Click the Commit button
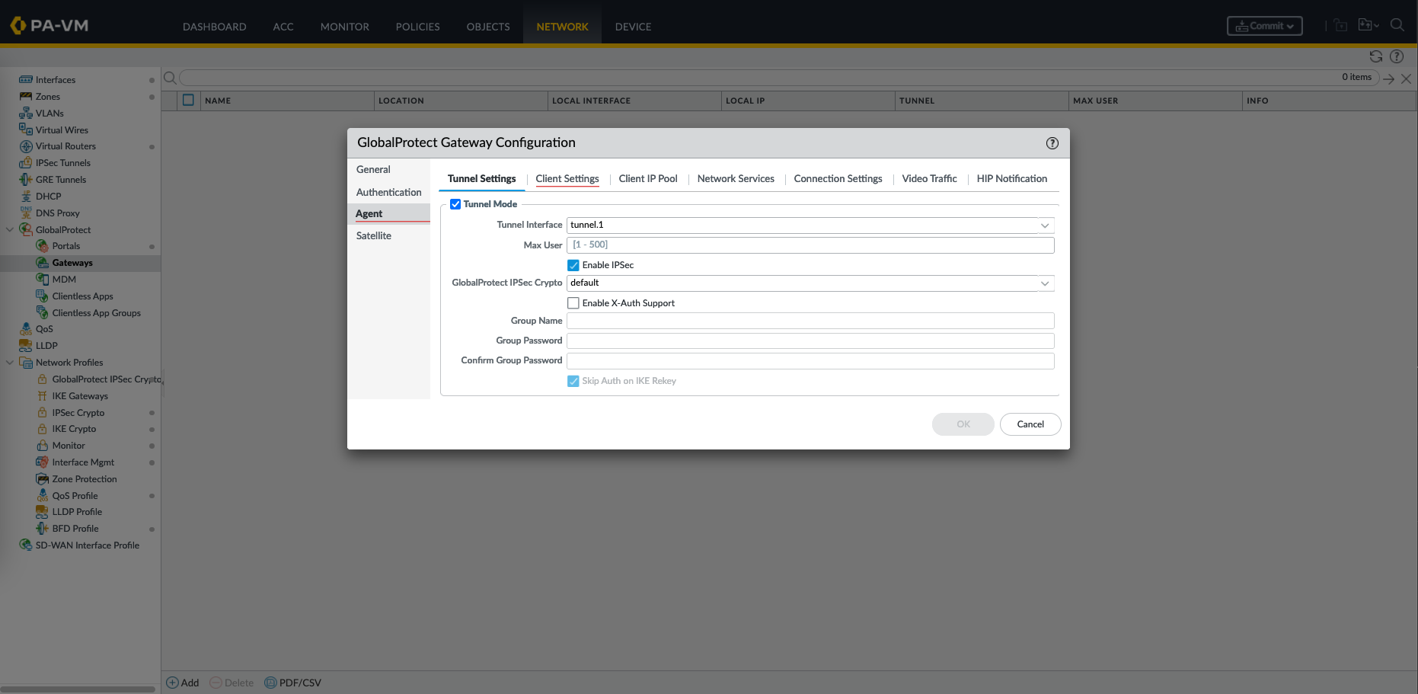The image size is (1418, 694). (1264, 26)
